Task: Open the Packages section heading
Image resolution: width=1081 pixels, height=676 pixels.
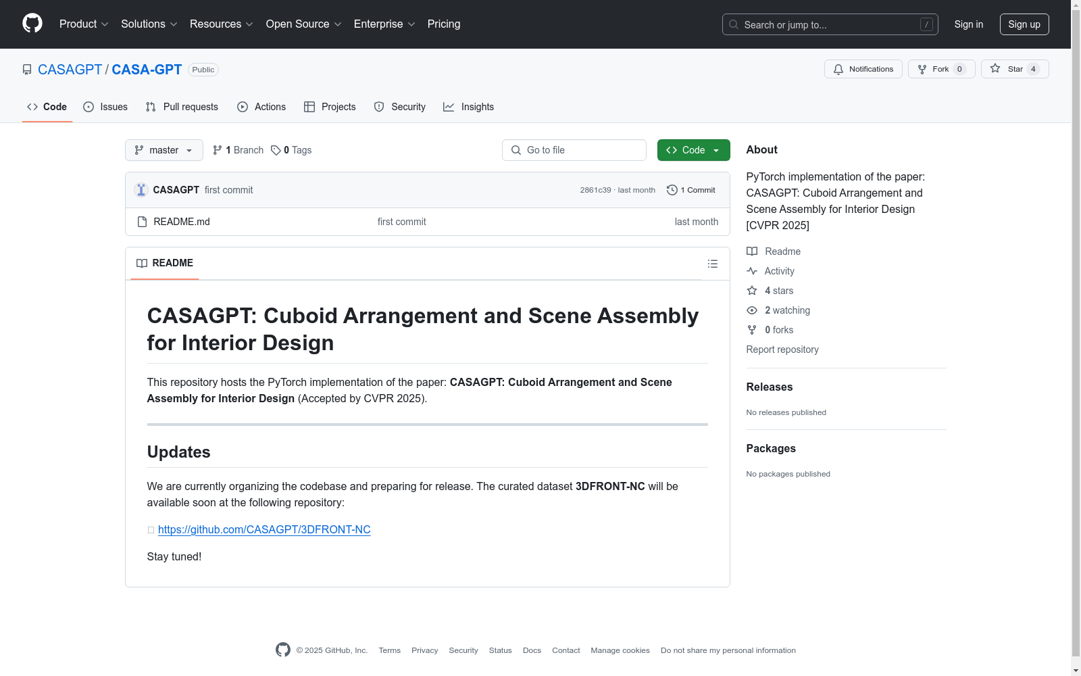Action: [771, 449]
